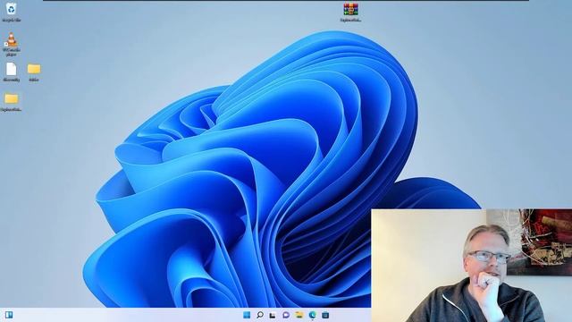Launch Microsoft Edge from the taskbar
The image size is (572, 322).
tap(312, 315)
